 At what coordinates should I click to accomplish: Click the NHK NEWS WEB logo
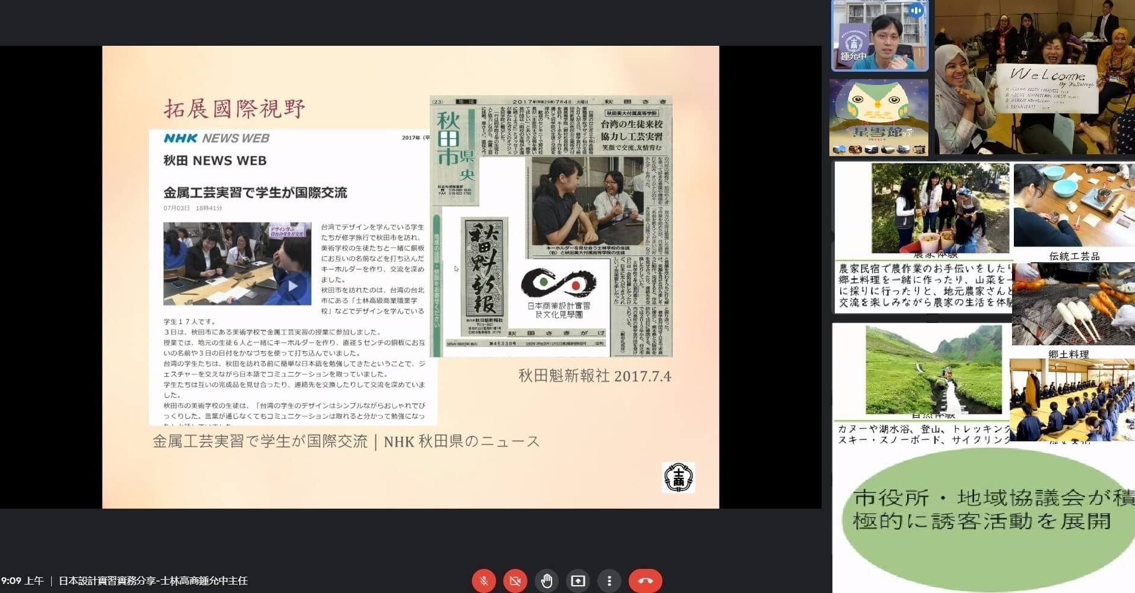(x=216, y=138)
